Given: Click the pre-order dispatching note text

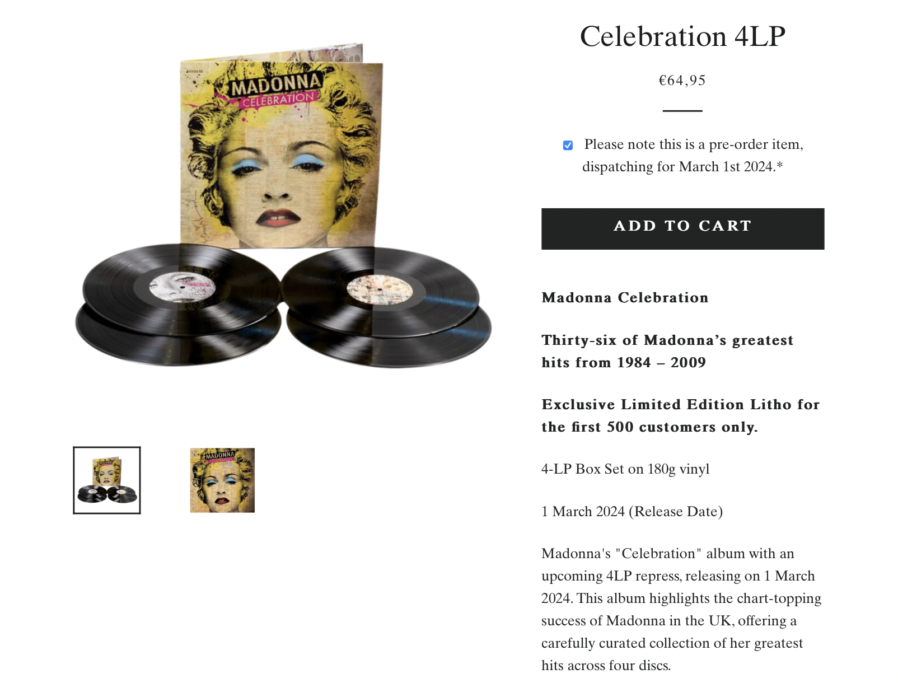Looking at the screenshot, I should (682, 156).
